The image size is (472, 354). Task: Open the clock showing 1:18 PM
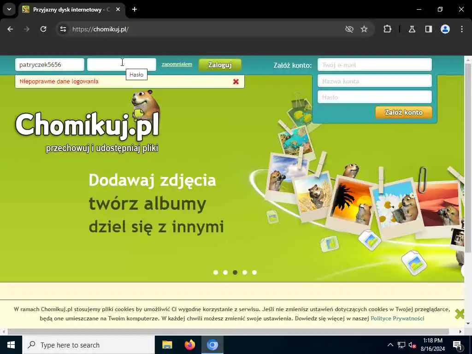pyautogui.click(x=432, y=345)
